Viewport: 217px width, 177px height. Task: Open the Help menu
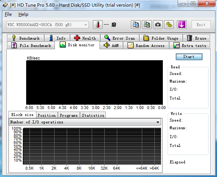click(x=23, y=14)
